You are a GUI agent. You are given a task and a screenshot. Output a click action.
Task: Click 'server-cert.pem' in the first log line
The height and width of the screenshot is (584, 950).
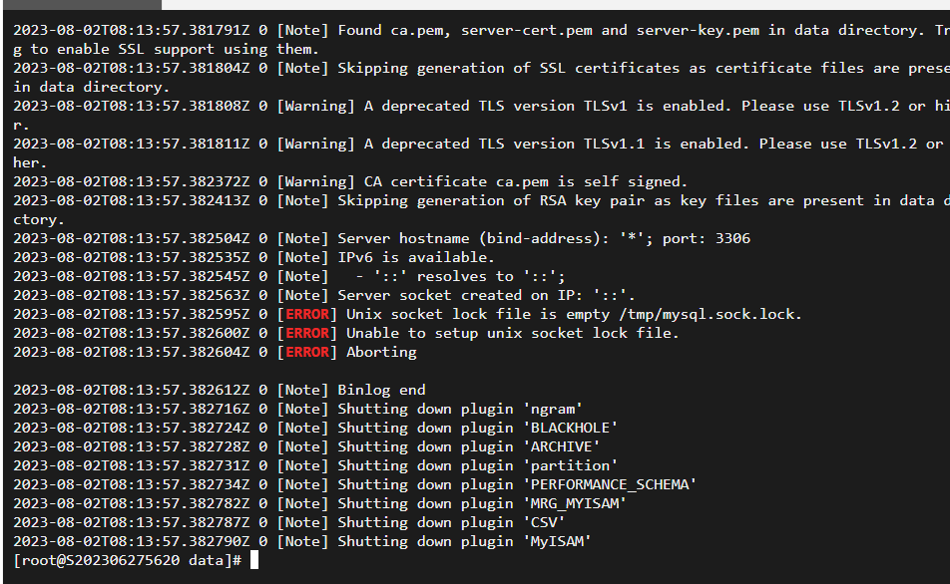(x=527, y=30)
